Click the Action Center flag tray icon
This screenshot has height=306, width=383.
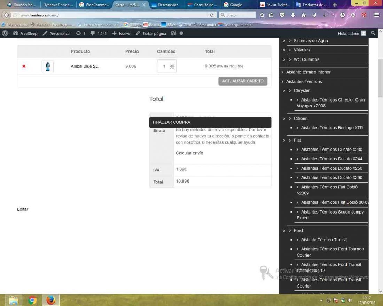pyautogui.click(x=336, y=300)
